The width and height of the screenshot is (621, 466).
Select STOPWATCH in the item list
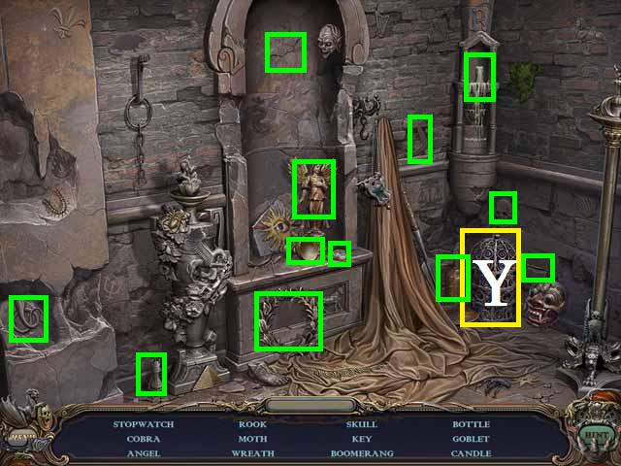click(137, 424)
